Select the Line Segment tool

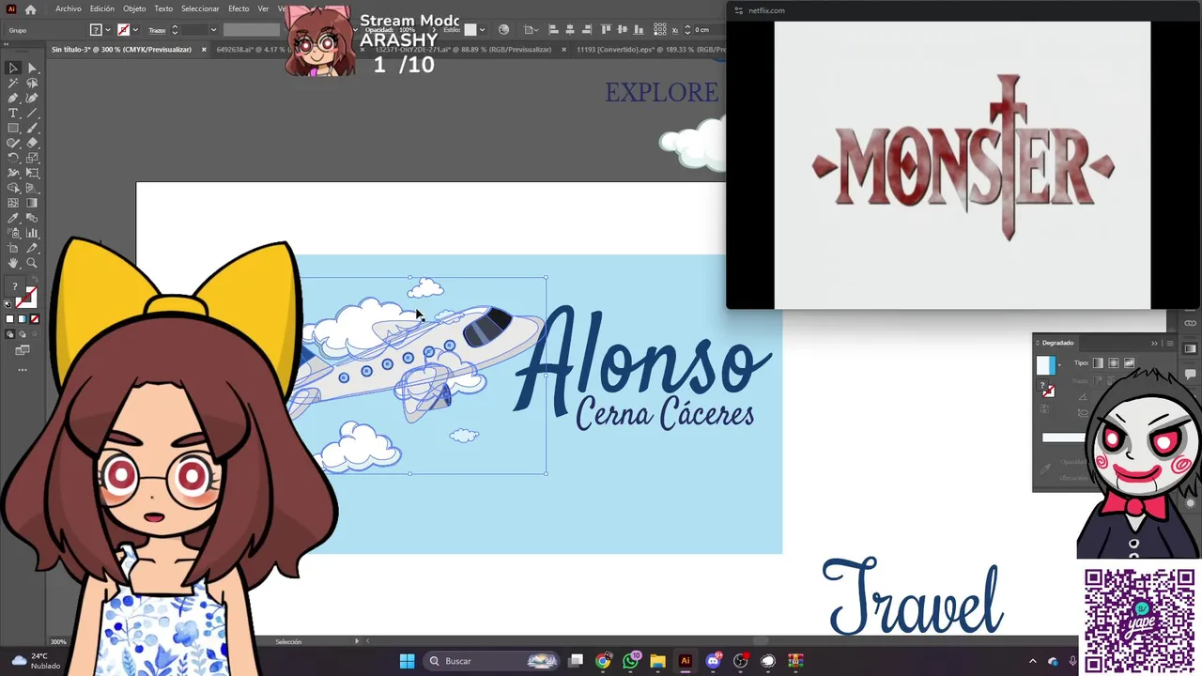coord(32,113)
